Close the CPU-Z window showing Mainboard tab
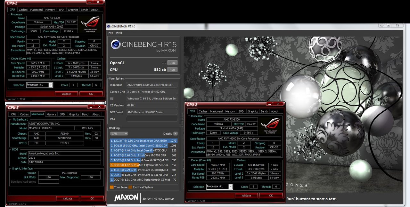Viewport: 410px width, 207px height. coord(100,107)
